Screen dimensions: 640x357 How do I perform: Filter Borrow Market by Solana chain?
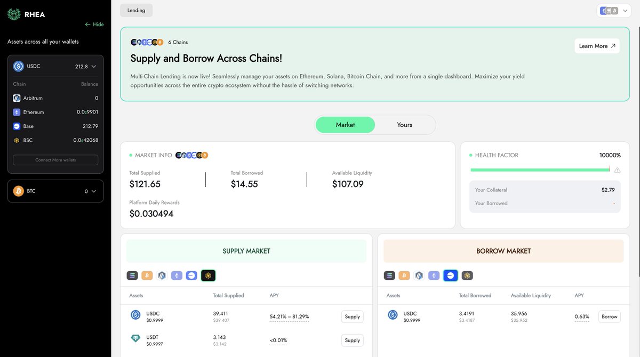click(x=390, y=275)
